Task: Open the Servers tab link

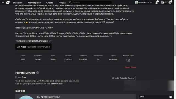Action: click(x=54, y=84)
